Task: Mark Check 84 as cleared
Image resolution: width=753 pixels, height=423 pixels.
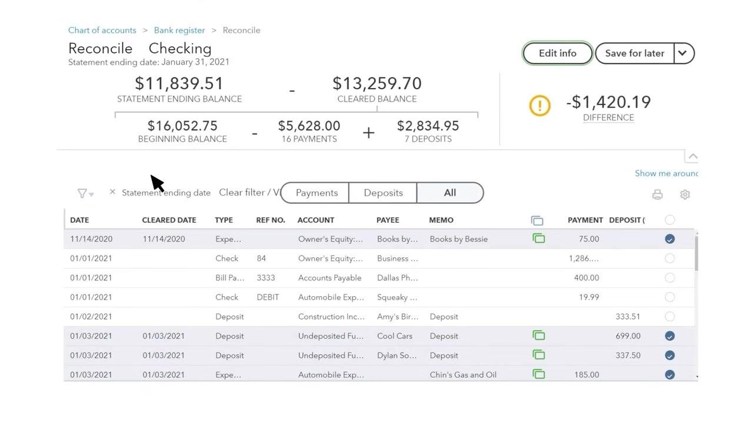Action: tap(669, 258)
